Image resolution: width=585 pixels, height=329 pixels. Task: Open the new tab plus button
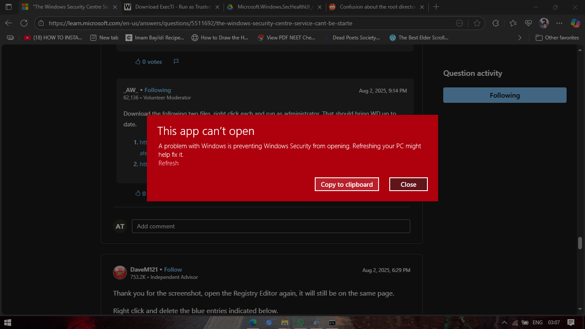point(436,7)
